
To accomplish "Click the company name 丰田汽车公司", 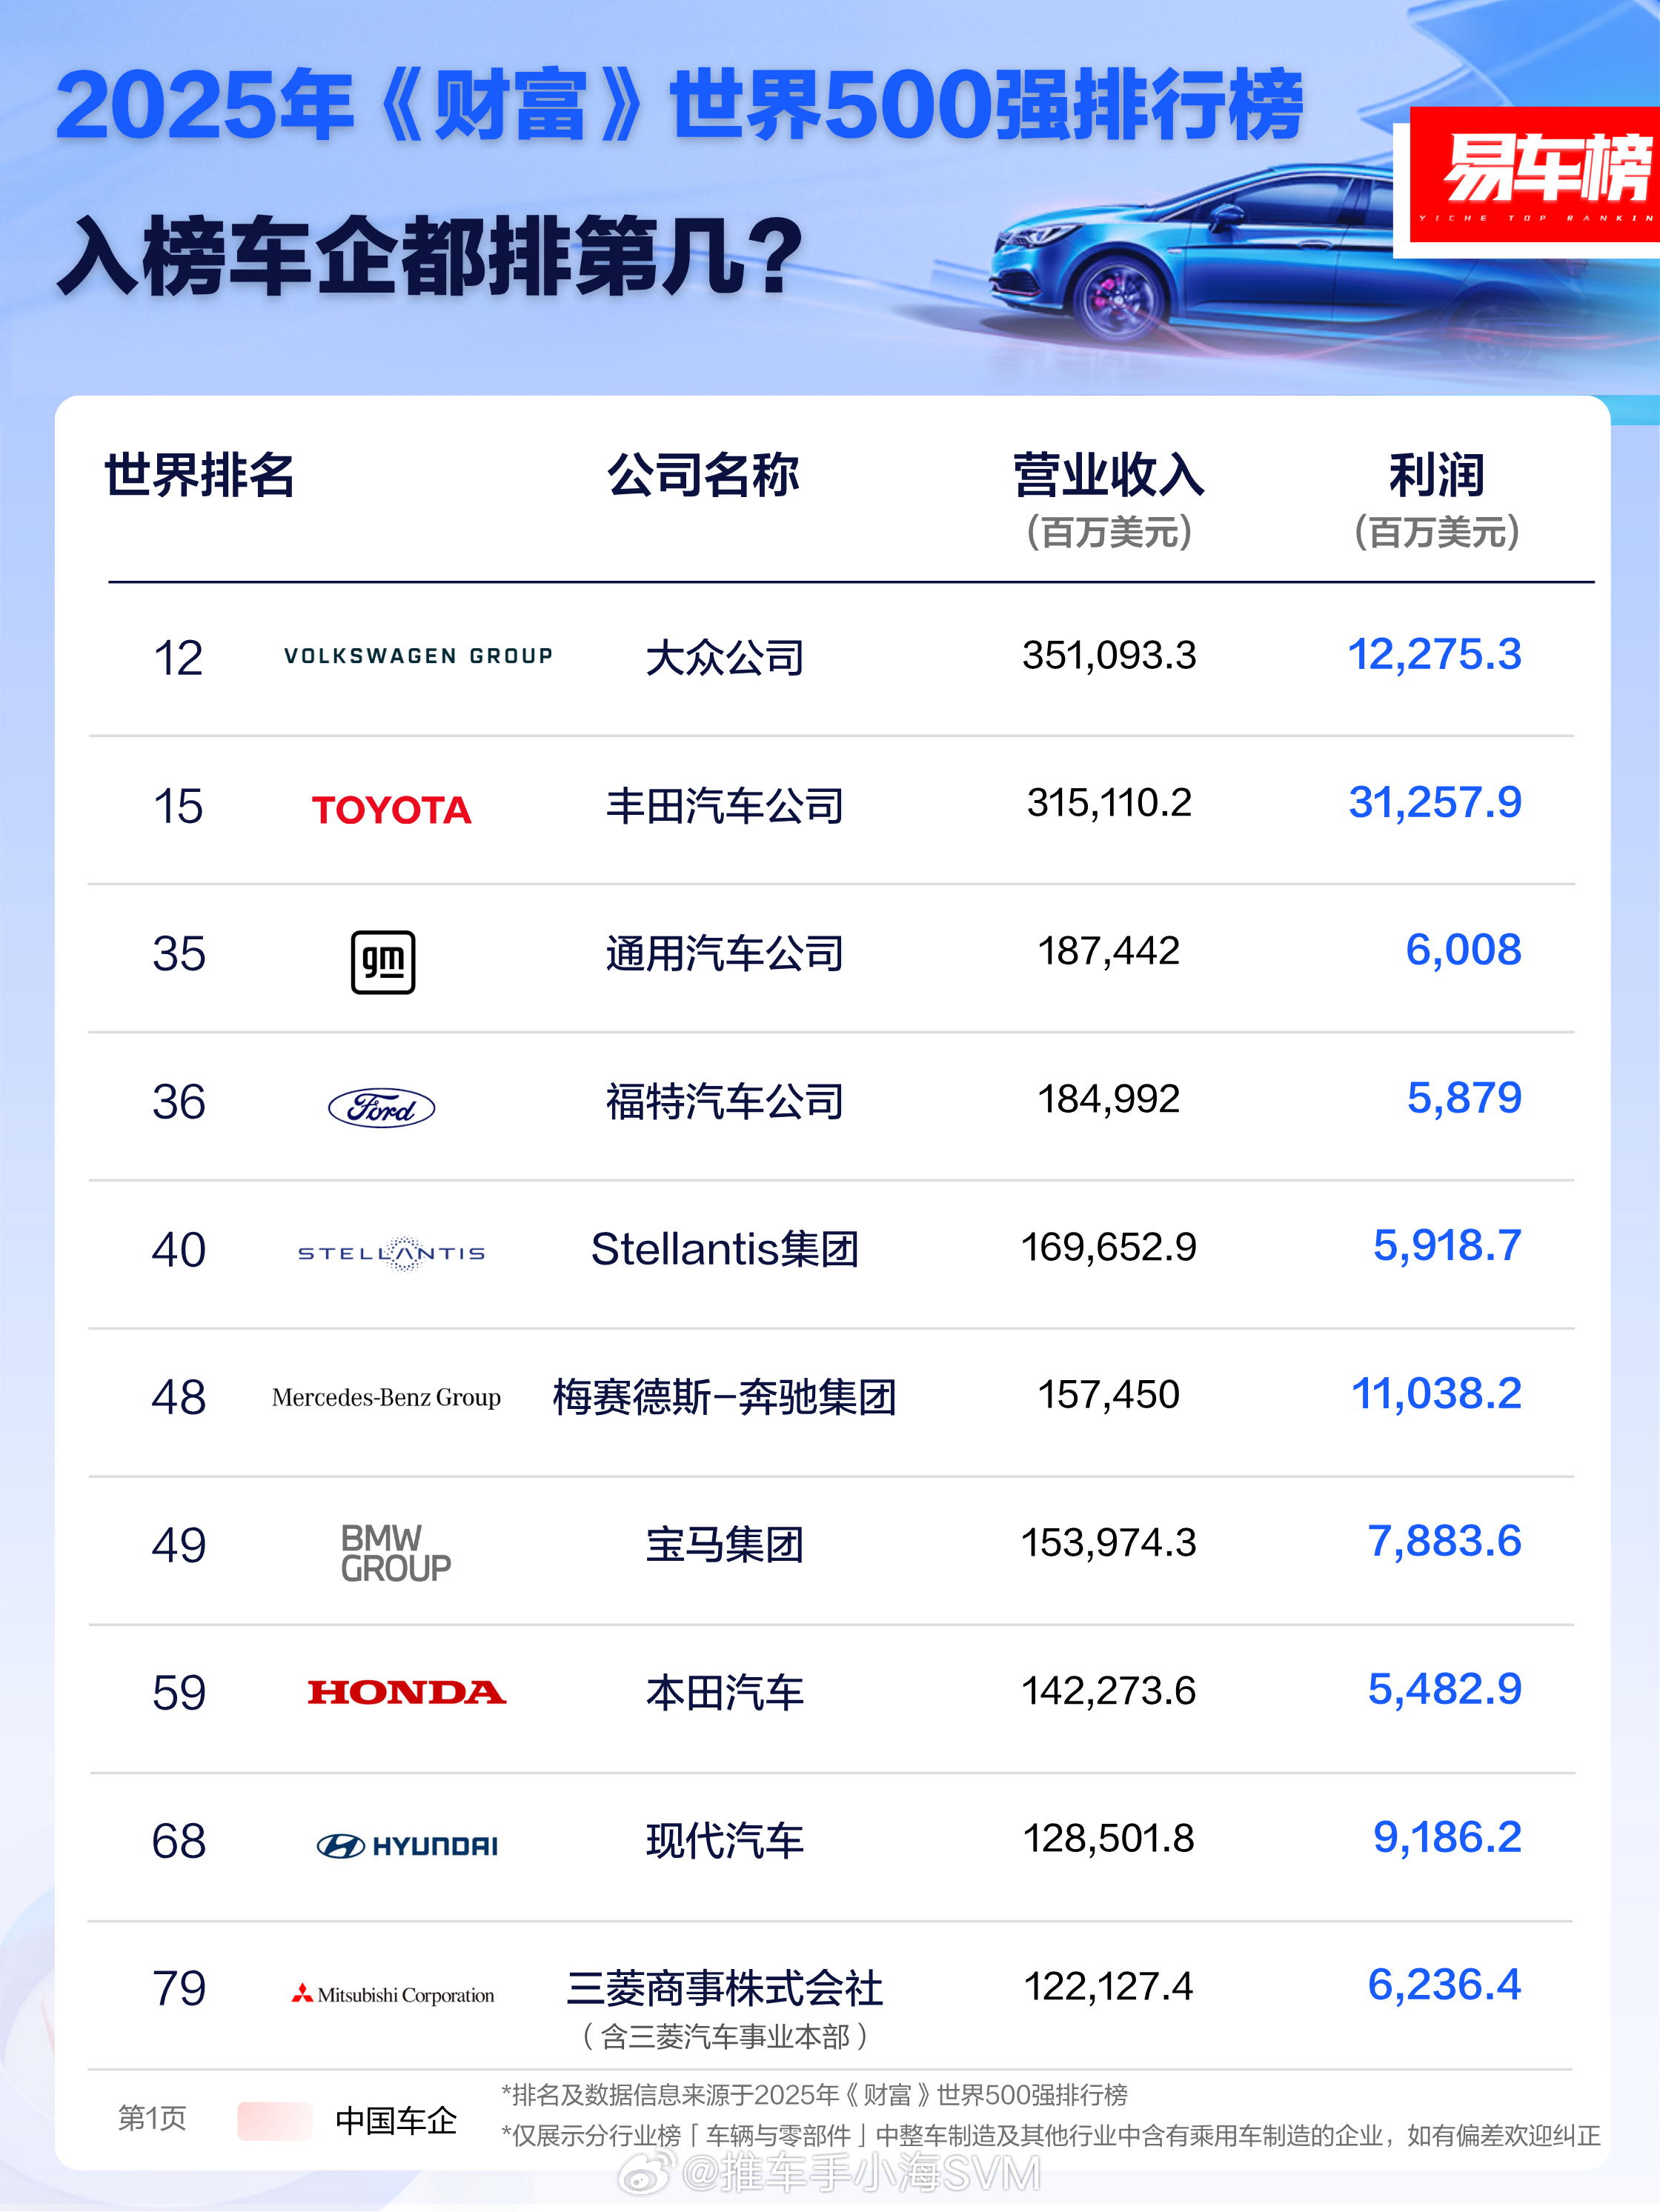I will pos(725,806).
